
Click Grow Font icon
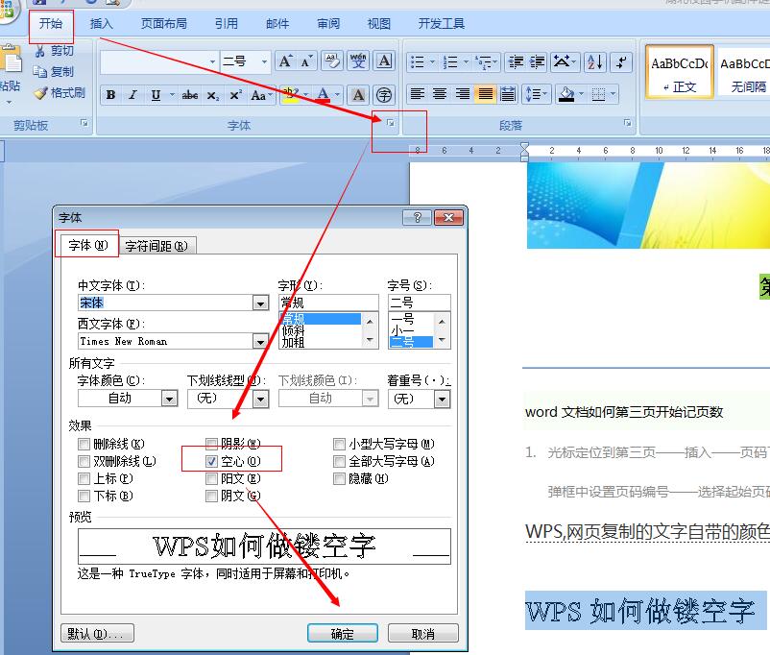pyautogui.click(x=285, y=61)
